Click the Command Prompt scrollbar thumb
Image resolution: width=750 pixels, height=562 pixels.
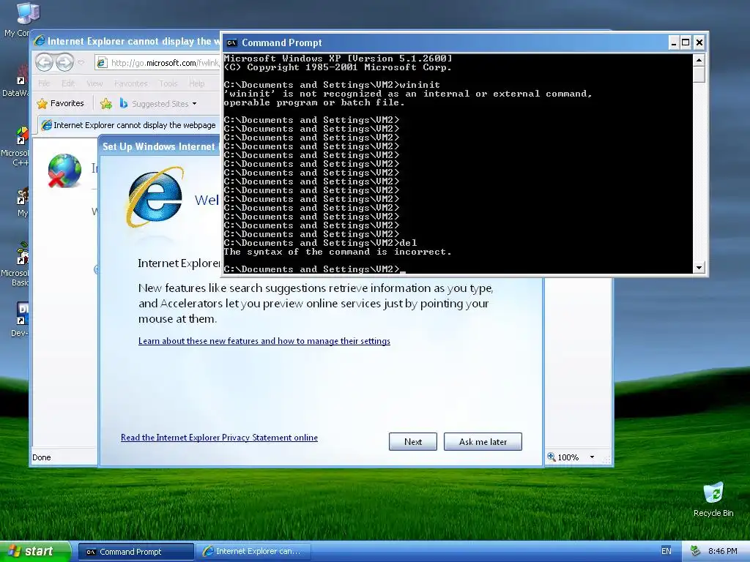[x=699, y=75]
